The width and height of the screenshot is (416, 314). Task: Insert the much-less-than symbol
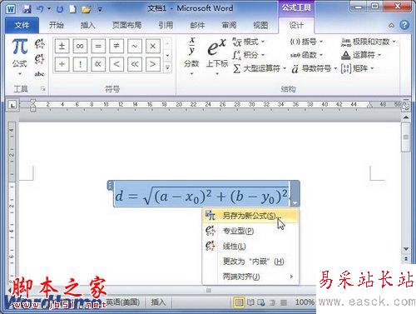point(135,64)
